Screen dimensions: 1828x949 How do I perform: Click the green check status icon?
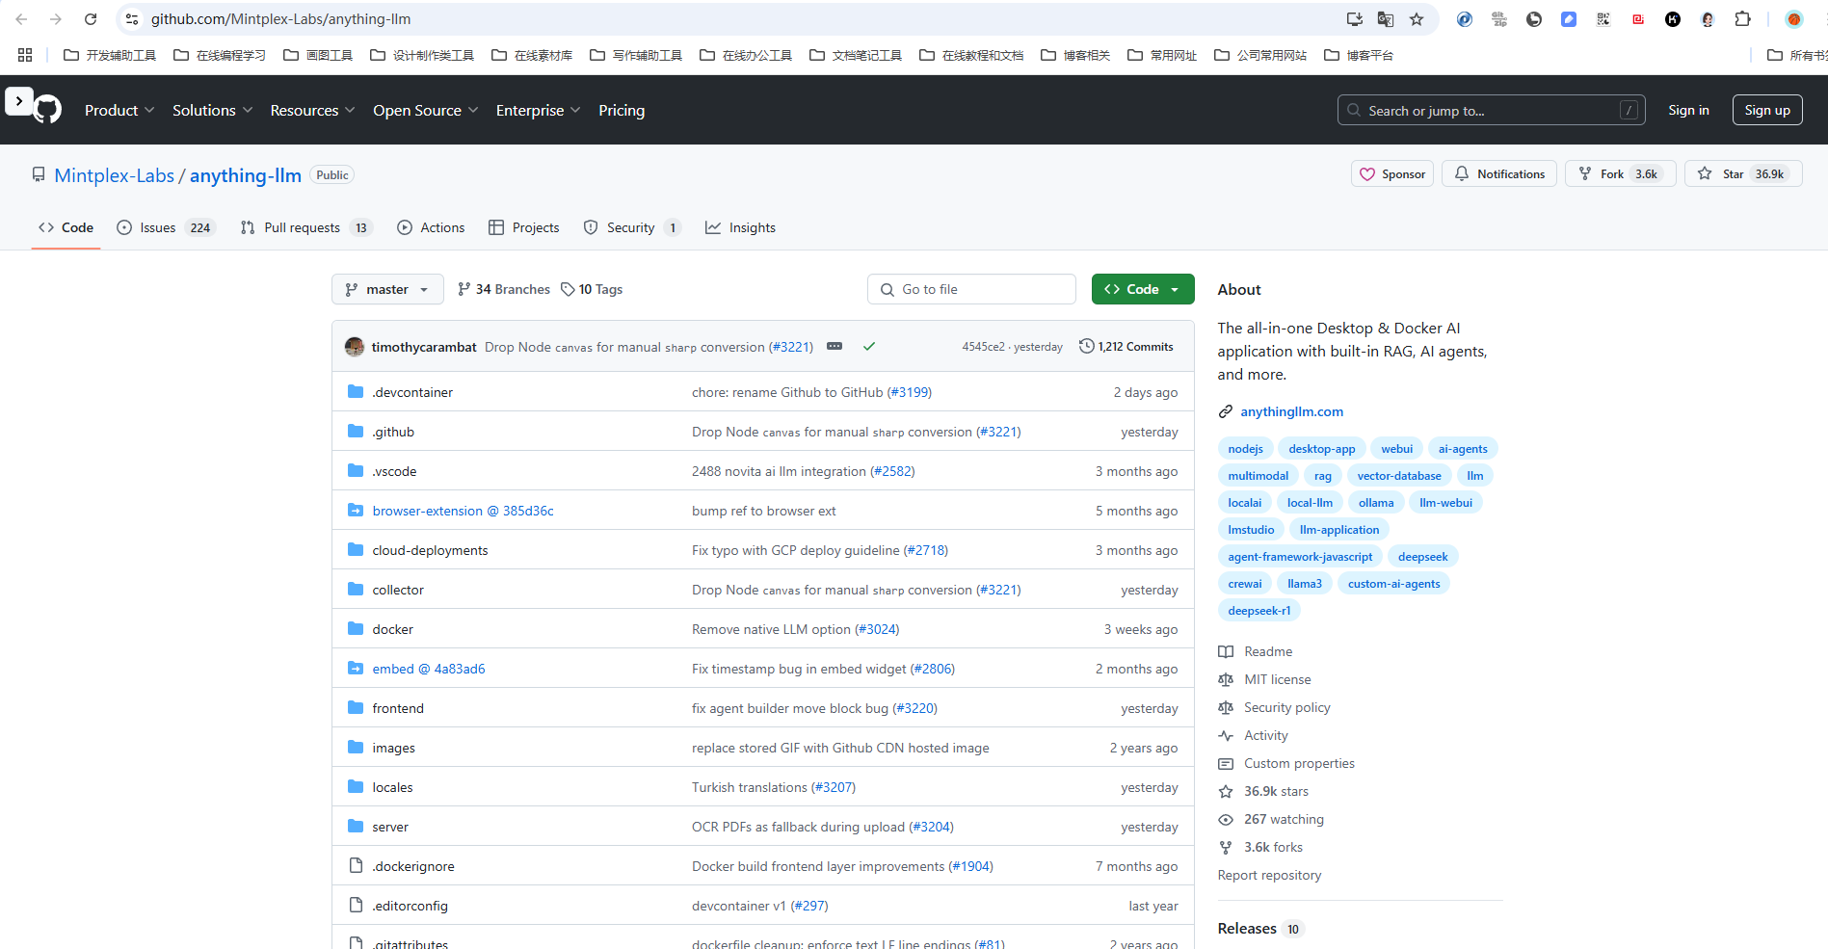pos(869,347)
